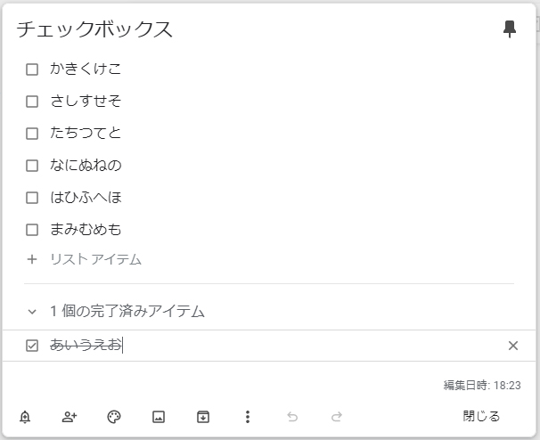The width and height of the screenshot is (540, 440).
Task: Click the はひふへほ list item text
Action: [86, 198]
